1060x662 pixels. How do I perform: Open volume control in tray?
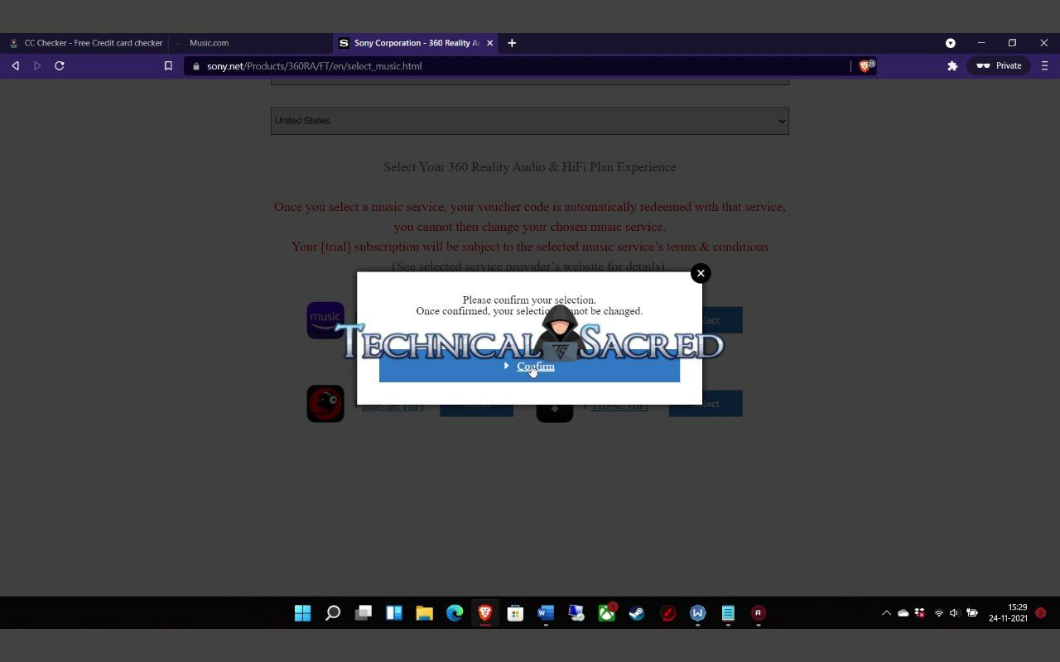pyautogui.click(x=954, y=613)
